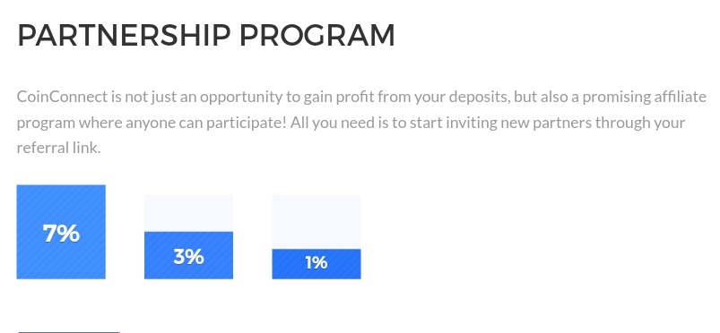
Task: Click empty light area above 3% bar
Action: [x=188, y=213]
